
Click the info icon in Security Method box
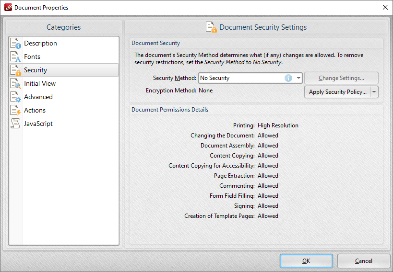point(288,78)
